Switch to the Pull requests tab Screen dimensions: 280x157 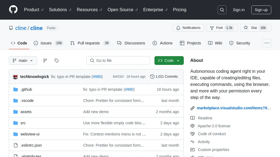[90, 43]
